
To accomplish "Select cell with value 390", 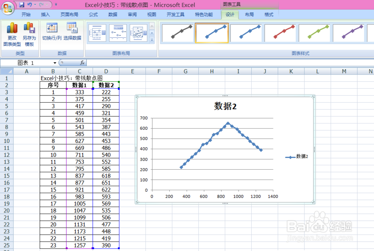I will [x=106, y=245].
